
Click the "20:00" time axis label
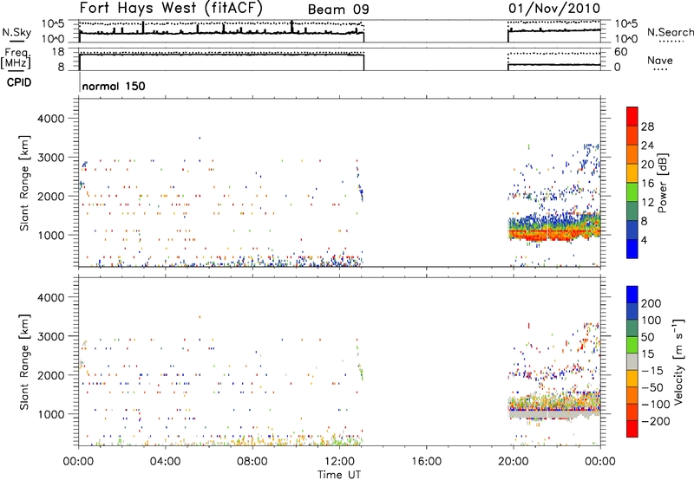tap(514, 462)
